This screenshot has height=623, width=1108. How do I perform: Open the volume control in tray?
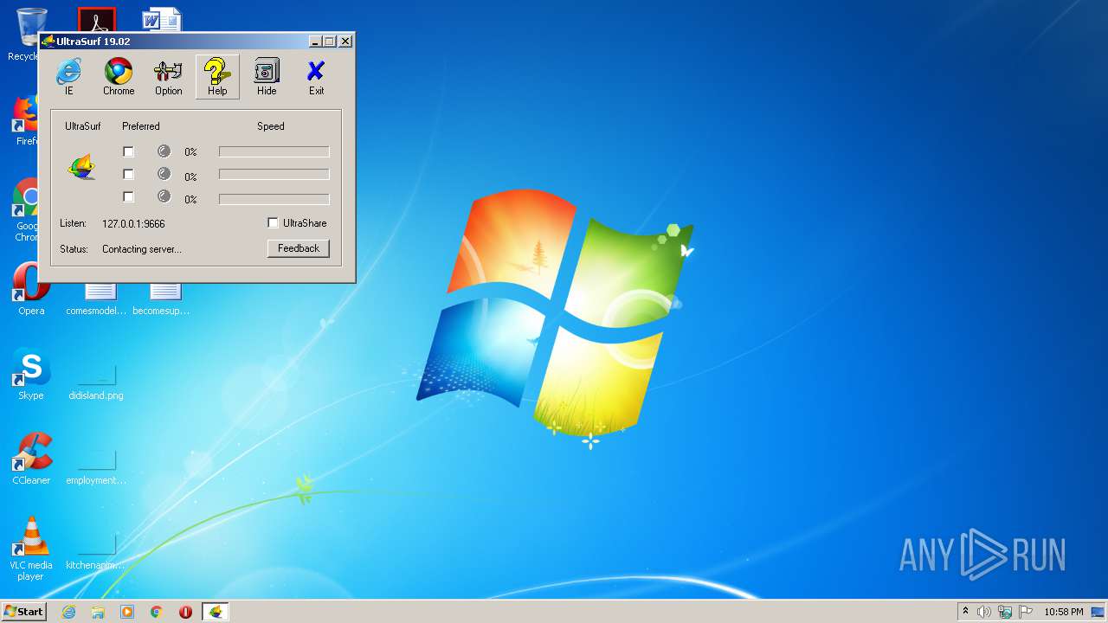click(x=984, y=612)
